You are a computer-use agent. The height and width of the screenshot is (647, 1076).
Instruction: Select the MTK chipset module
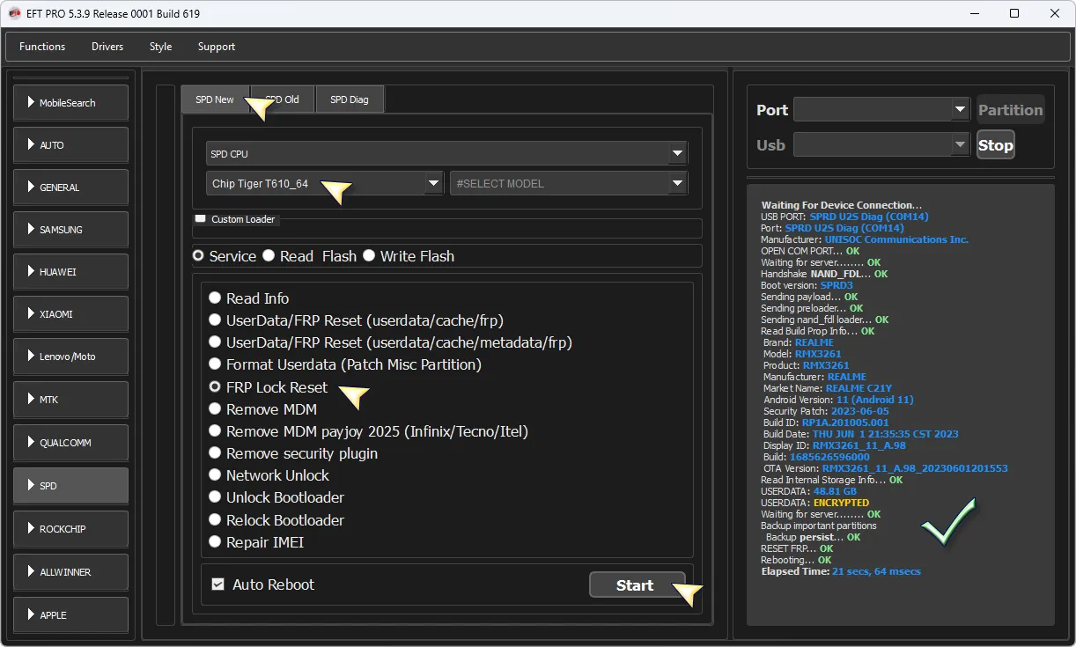pos(70,400)
